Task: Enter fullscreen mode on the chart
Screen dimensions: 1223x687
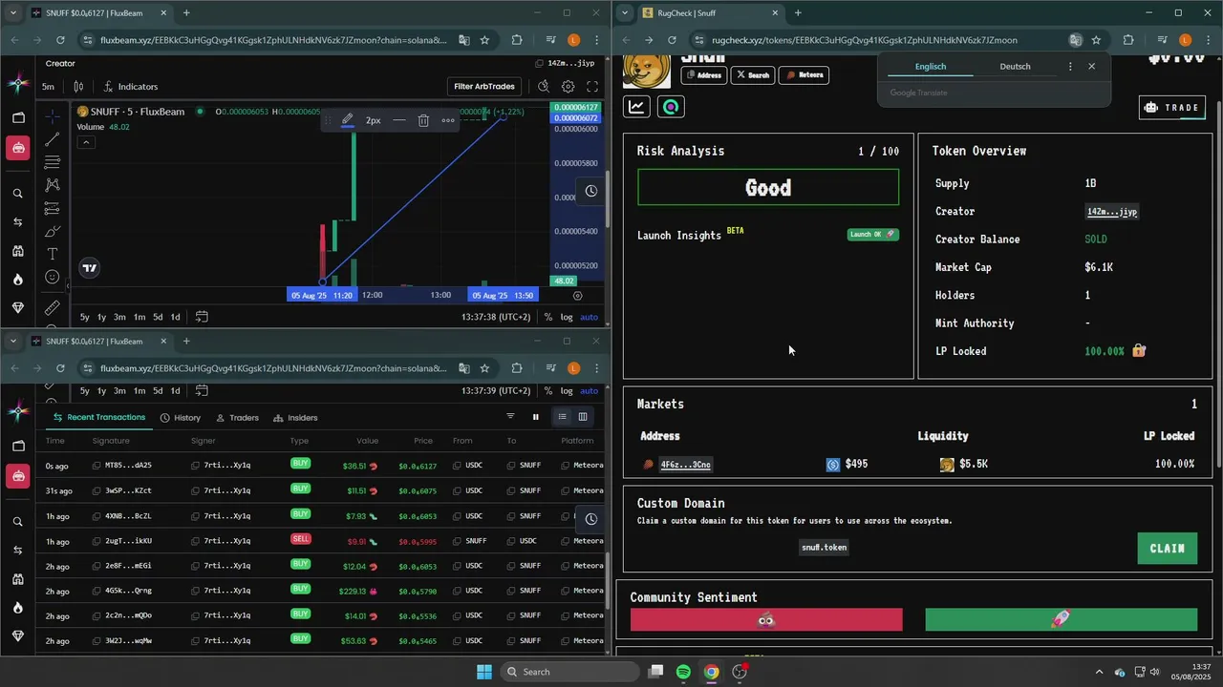Action: click(x=592, y=86)
